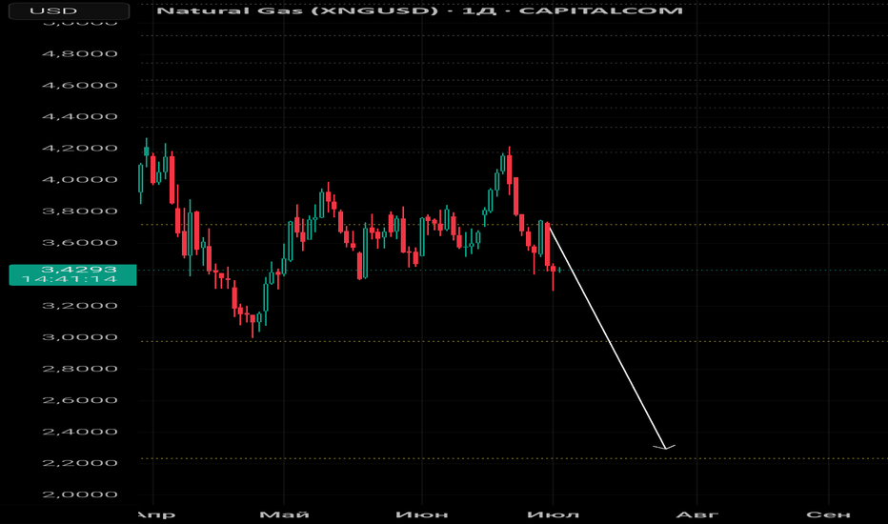Click the 4,2000 price scale label
Viewport: 888px width, 524px height.
[80, 149]
